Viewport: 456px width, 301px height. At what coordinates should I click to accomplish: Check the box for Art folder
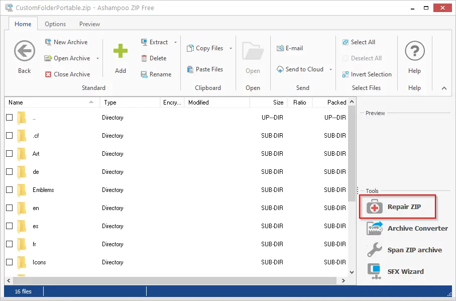[x=10, y=153]
